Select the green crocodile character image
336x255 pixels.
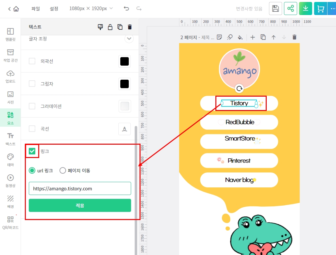[x=261, y=235]
